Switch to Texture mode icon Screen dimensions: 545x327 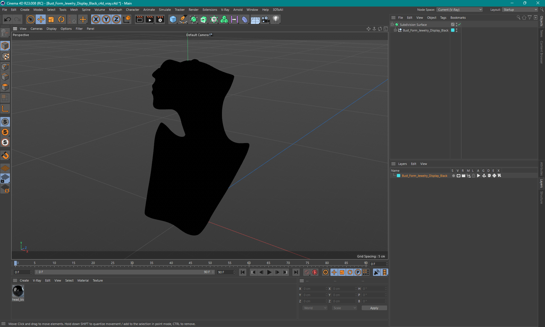(5, 56)
